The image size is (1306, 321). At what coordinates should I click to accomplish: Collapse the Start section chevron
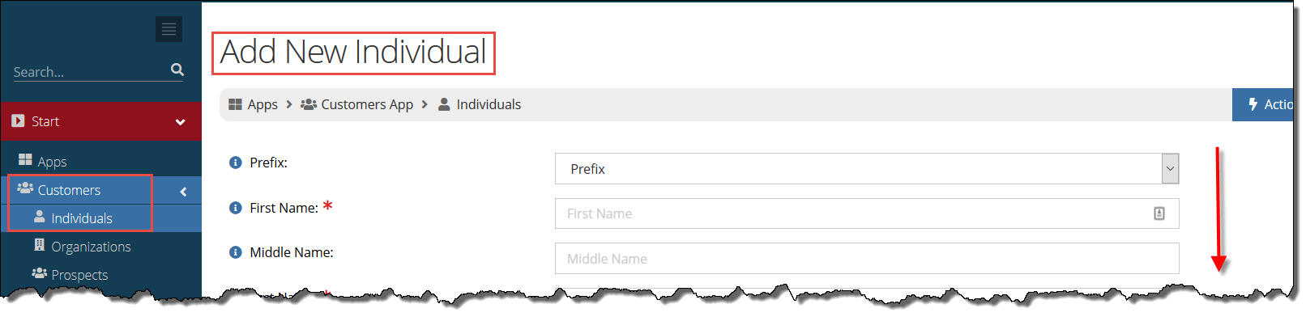point(180,122)
